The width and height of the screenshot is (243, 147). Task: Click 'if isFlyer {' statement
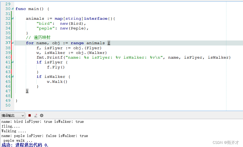click(52, 62)
